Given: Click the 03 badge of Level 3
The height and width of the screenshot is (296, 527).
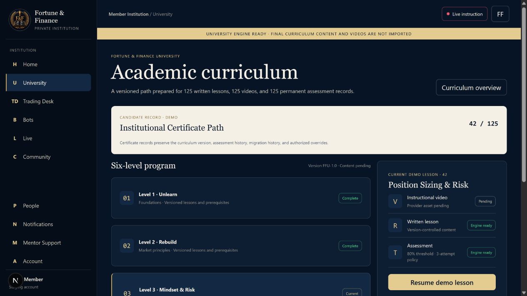Looking at the screenshot, I should [x=127, y=293].
